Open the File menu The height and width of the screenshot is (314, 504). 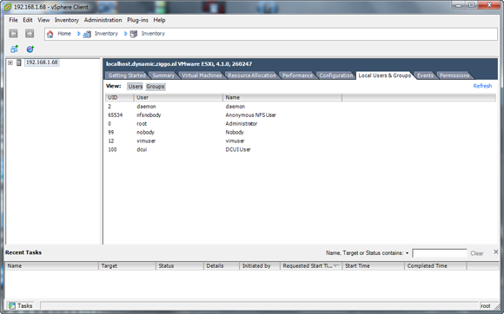(13, 20)
